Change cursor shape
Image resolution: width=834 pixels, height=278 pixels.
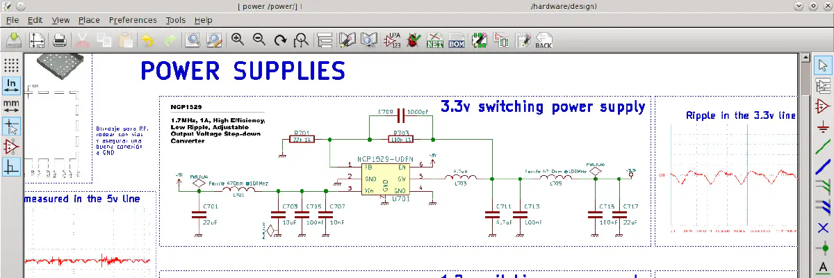[11, 126]
